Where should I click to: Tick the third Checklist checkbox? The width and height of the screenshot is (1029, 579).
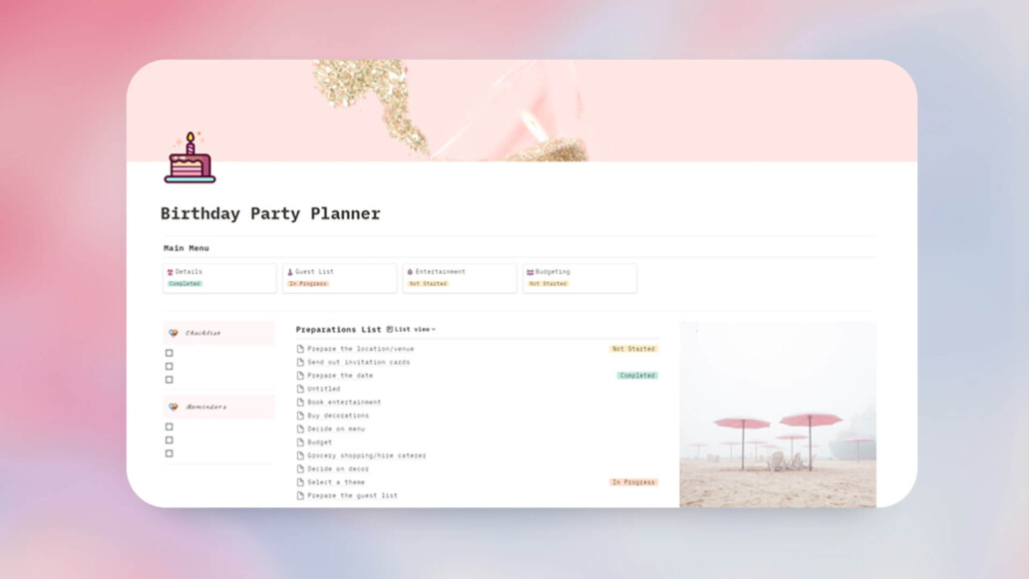(x=170, y=380)
